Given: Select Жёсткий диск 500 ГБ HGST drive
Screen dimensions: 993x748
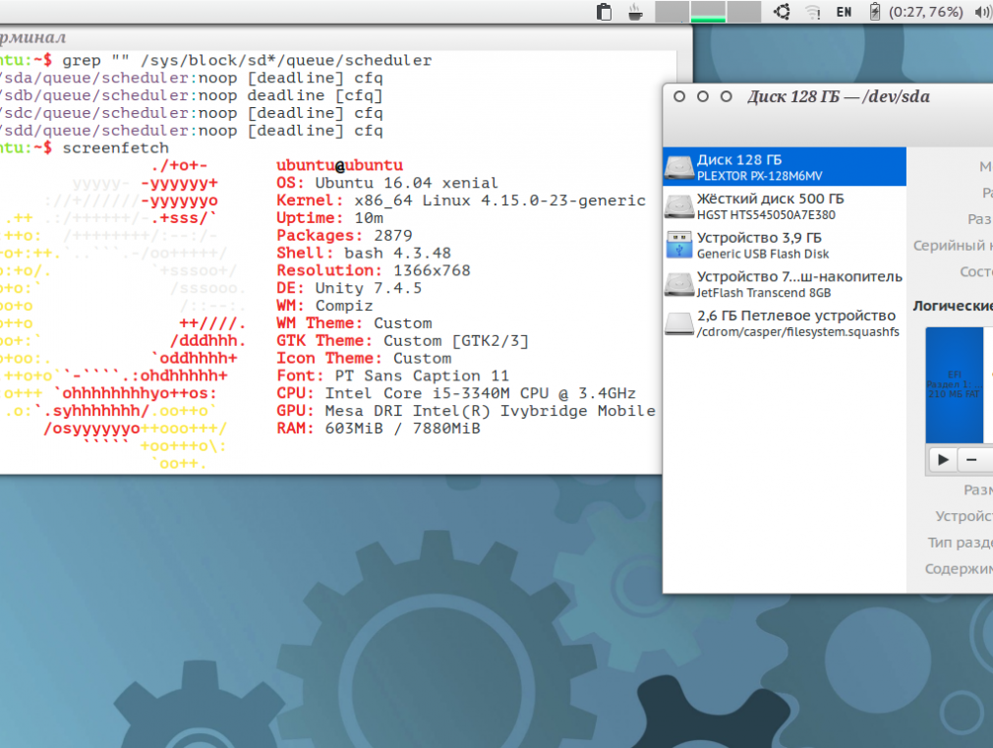Looking at the screenshot, I should pyautogui.click(x=785, y=206).
